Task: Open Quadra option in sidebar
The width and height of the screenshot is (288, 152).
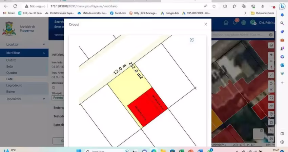Action: click(x=12, y=73)
